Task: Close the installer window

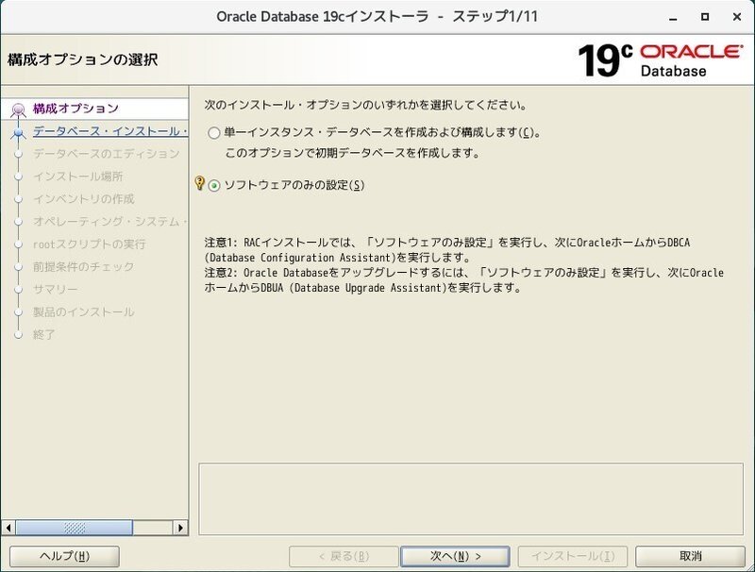Action: 737,17
